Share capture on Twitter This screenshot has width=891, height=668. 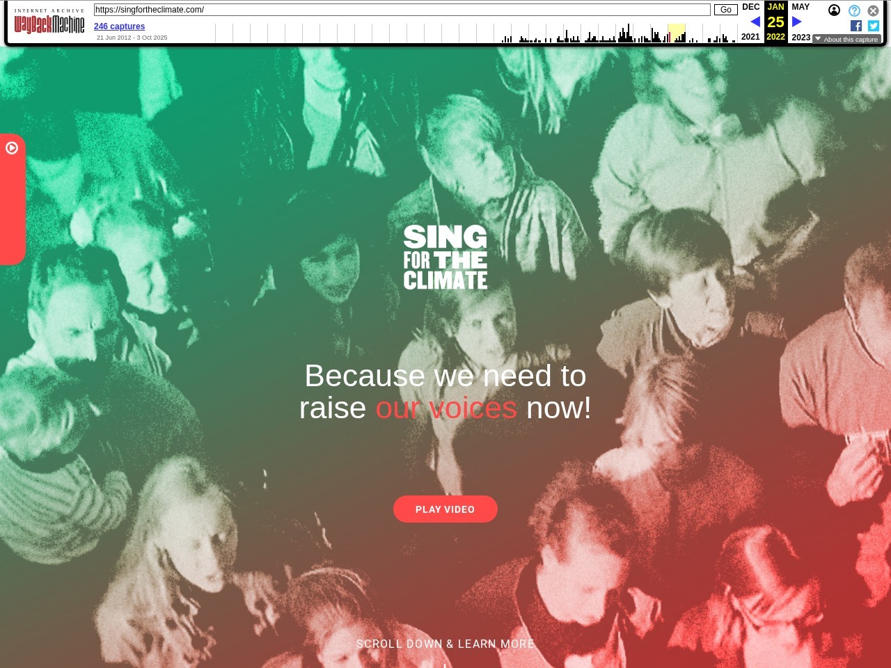point(874,26)
